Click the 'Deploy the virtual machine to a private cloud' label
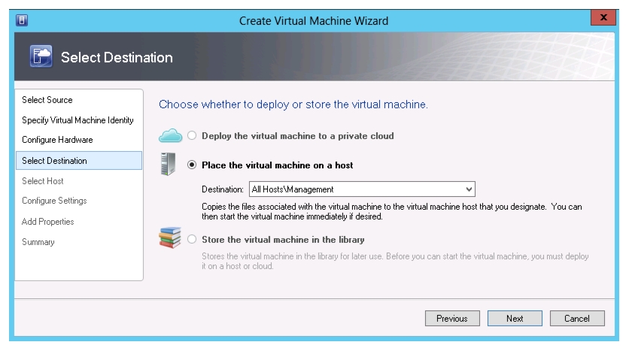Screen dimensions: 629x351 (298, 136)
